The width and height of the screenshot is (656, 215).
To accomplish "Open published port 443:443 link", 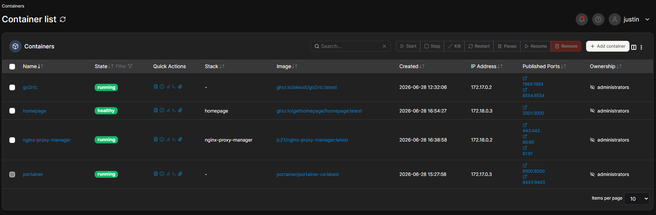I will pos(531,131).
